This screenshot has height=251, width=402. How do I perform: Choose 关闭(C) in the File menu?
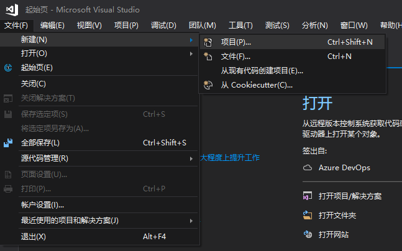[99, 84]
